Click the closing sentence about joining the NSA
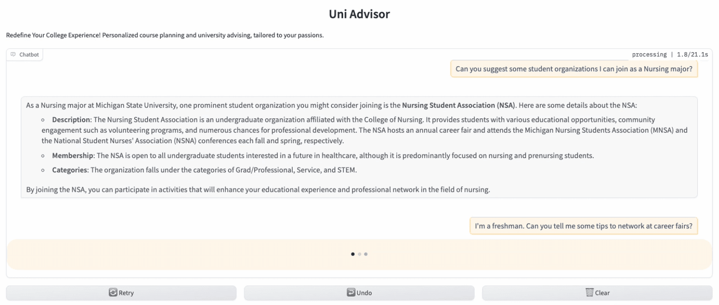 [x=258, y=189]
